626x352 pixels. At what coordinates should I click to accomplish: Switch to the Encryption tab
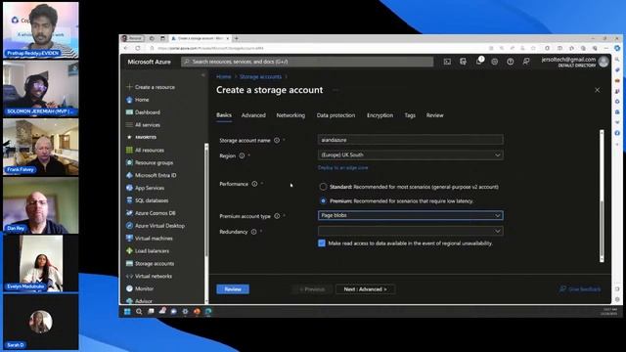pos(380,115)
